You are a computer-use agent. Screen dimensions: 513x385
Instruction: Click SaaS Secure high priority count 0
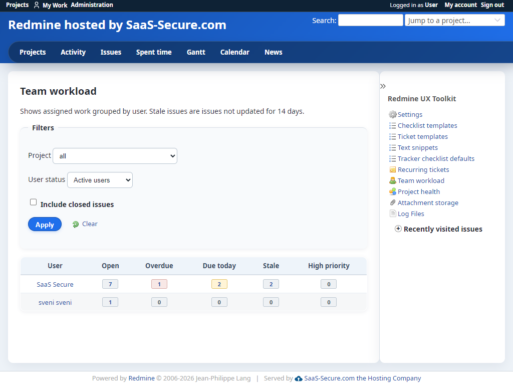click(x=329, y=284)
